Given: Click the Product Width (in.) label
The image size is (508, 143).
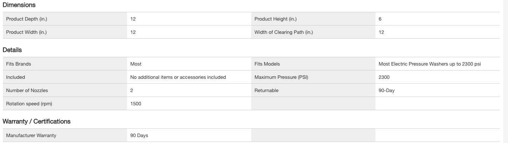Looking at the screenshot, I should coord(26,32).
